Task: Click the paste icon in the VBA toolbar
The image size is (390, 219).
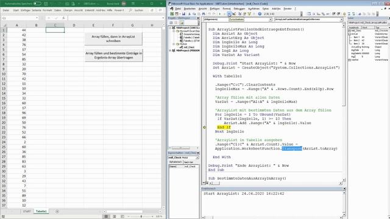Action: [199, 13]
